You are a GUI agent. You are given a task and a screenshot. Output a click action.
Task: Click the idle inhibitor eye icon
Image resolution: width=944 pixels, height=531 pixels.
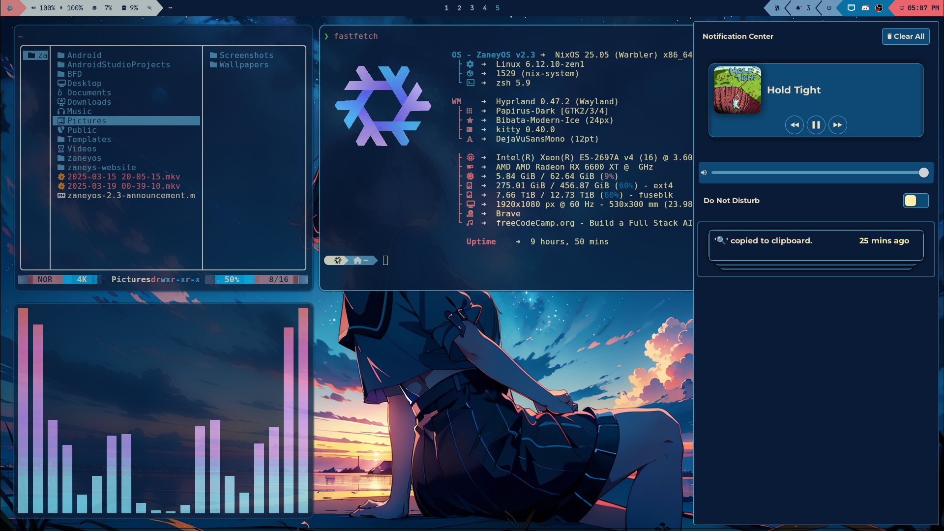coord(149,8)
